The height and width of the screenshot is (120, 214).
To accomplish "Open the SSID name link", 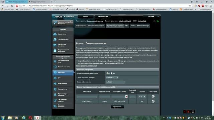I will point(142,21).
